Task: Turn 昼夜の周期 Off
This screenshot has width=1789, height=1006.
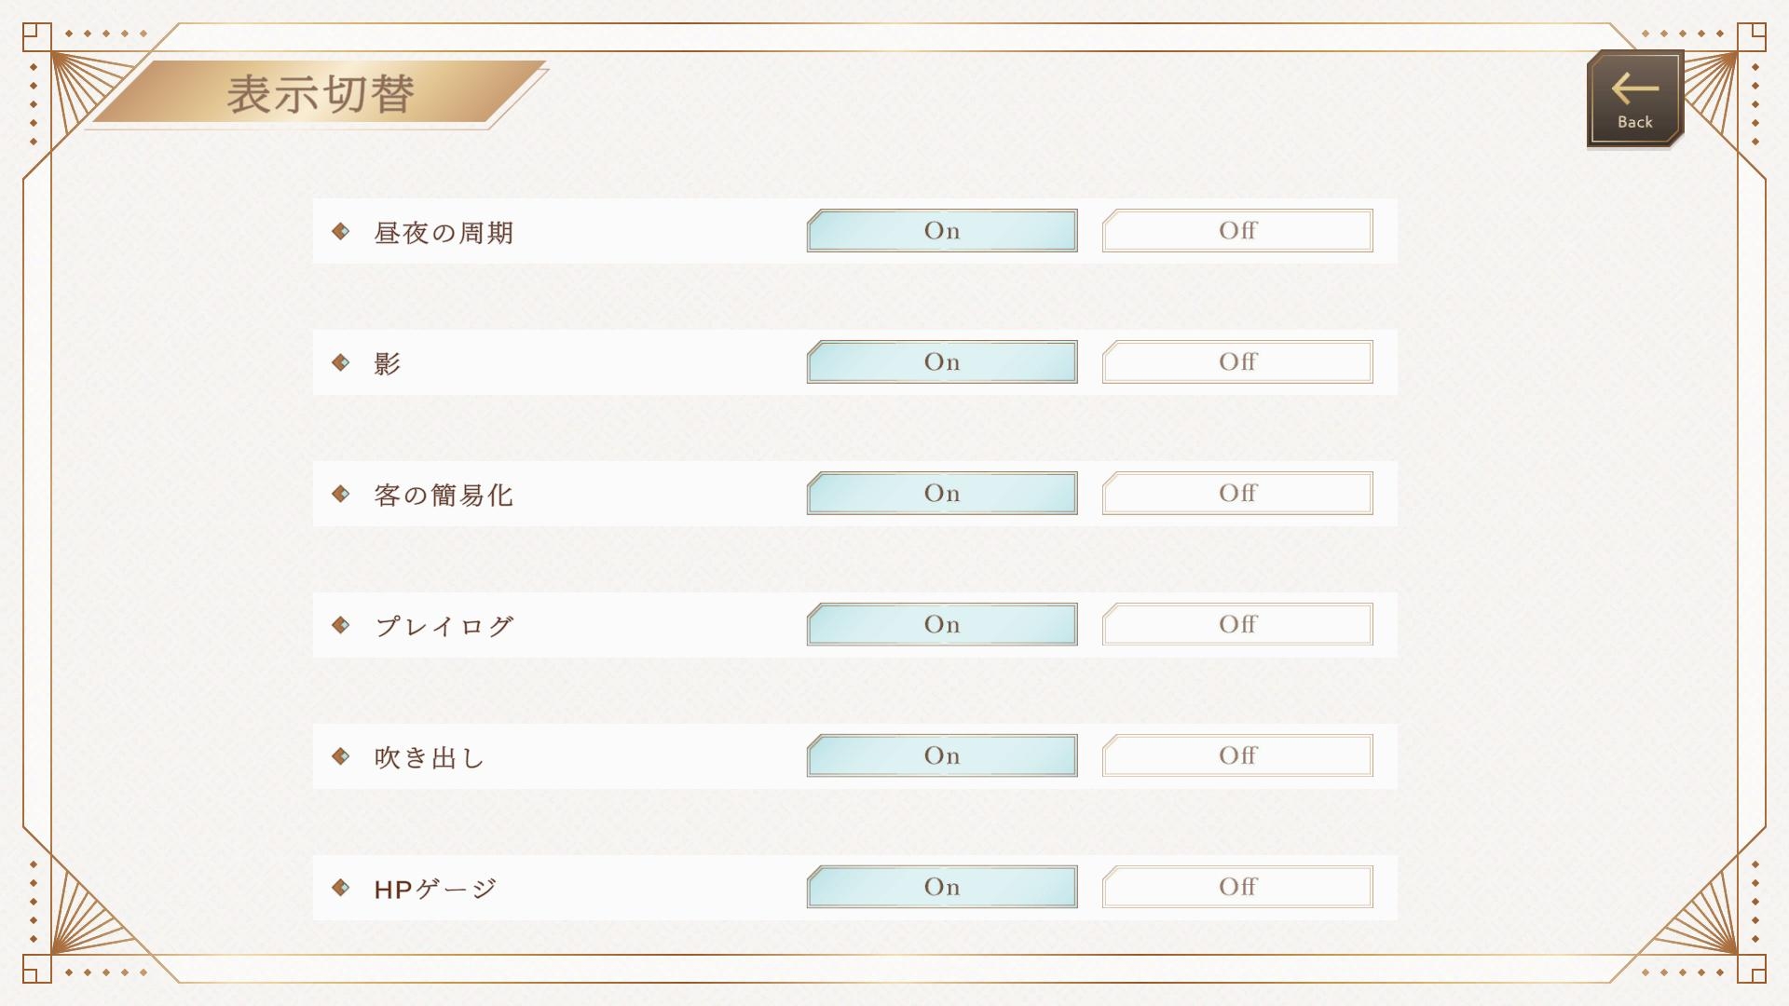Action: click(1237, 231)
